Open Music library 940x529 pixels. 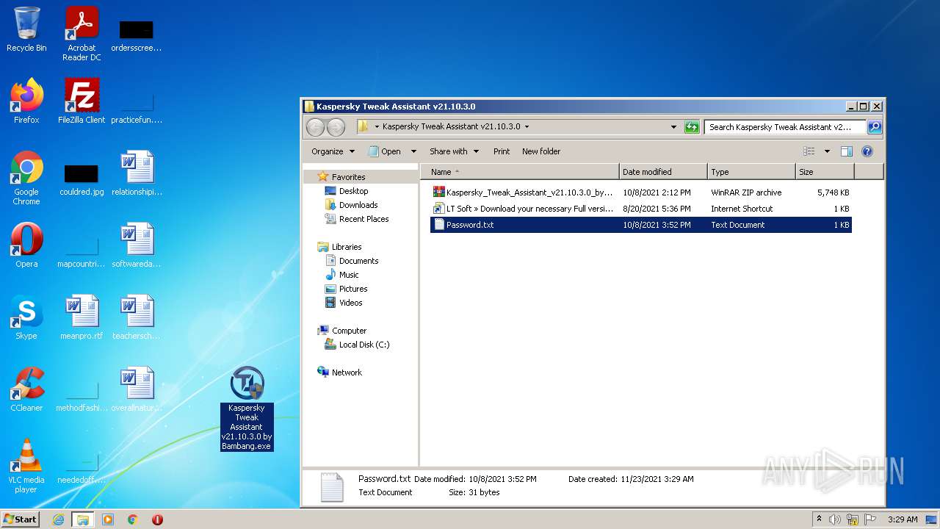click(x=342, y=275)
